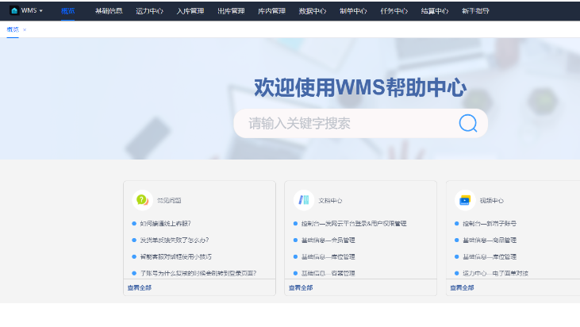Viewport: 580px width, 327px height.
Task: Open the 新手指导 menu
Action: [x=476, y=11]
